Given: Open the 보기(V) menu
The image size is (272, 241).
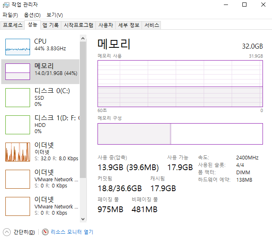Looking at the screenshot, I should tap(55, 15).
